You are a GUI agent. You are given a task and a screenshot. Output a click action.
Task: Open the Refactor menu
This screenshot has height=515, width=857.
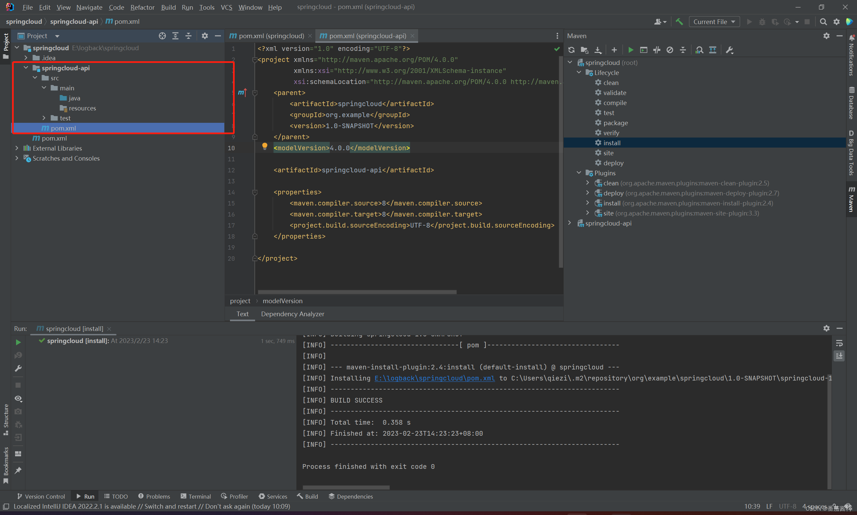(142, 7)
